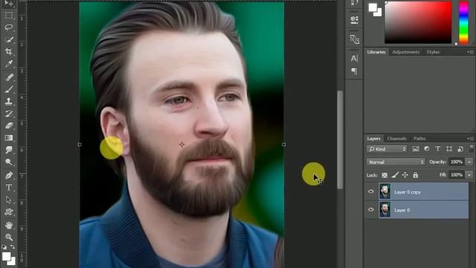The image size is (476, 268).
Task: Reset default foreground and background colors
Action: (x=4, y=246)
